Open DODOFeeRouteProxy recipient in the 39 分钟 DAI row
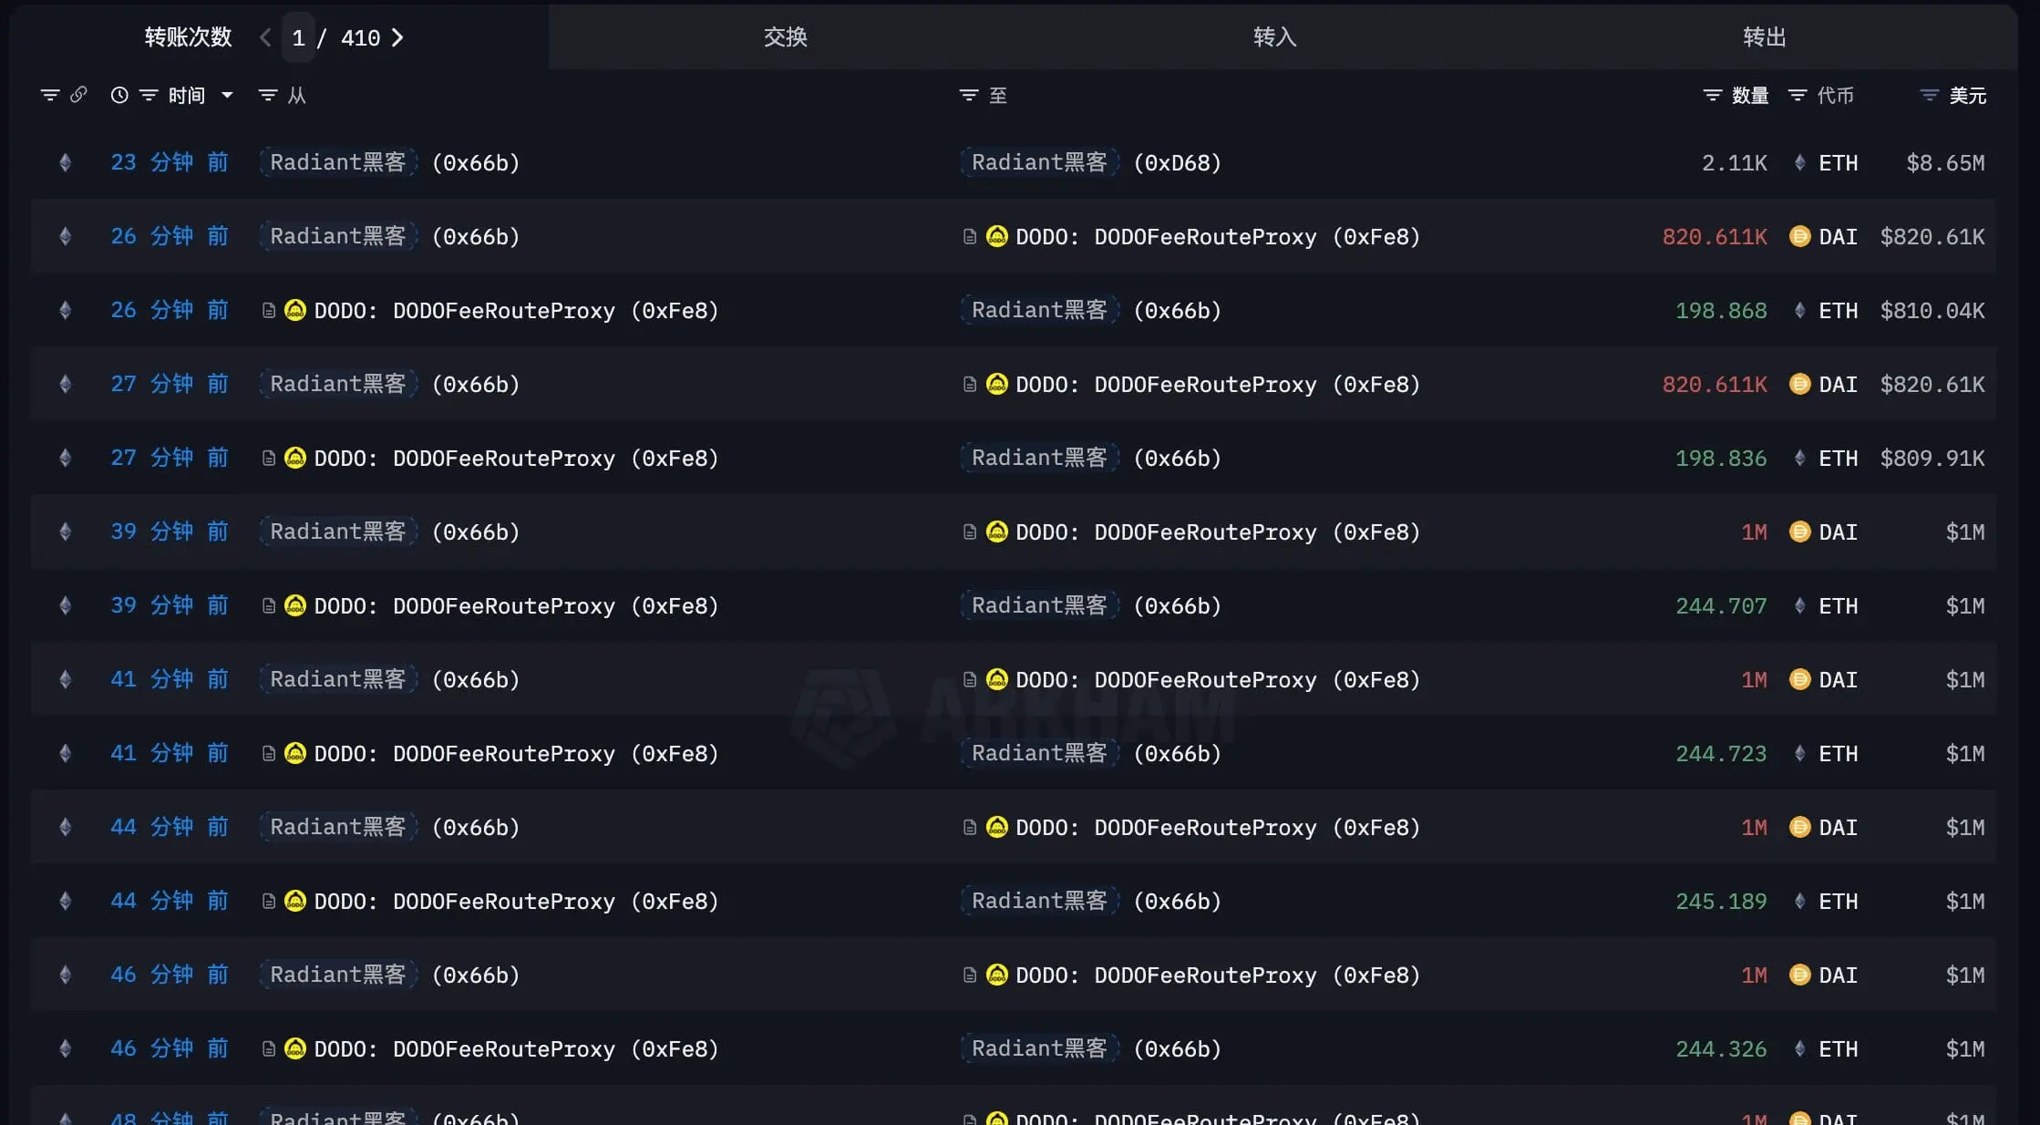The width and height of the screenshot is (2040, 1125). tap(1218, 532)
